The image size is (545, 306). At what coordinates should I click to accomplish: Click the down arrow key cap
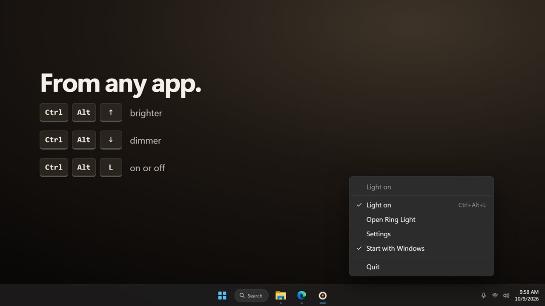point(111,140)
